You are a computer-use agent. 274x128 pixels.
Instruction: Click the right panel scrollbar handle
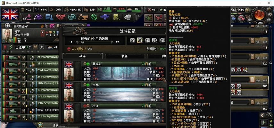pyautogui.click(x=271, y=63)
